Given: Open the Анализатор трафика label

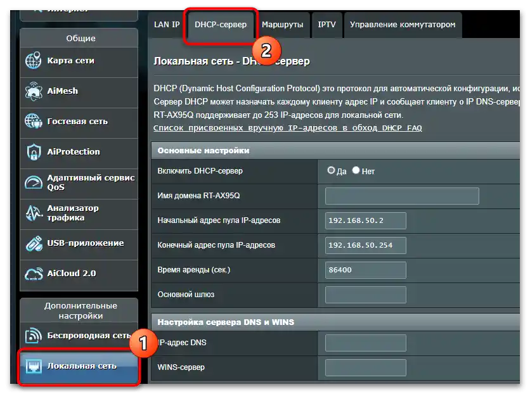Looking at the screenshot, I should pyautogui.click(x=73, y=213).
